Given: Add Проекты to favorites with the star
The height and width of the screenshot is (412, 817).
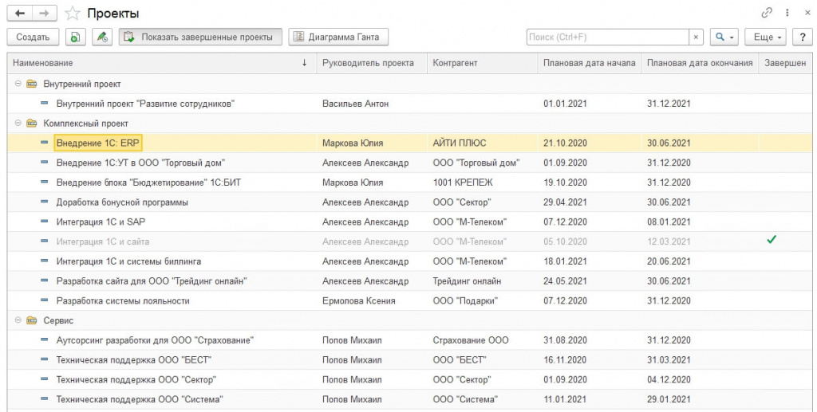Looking at the screenshot, I should coord(72,14).
